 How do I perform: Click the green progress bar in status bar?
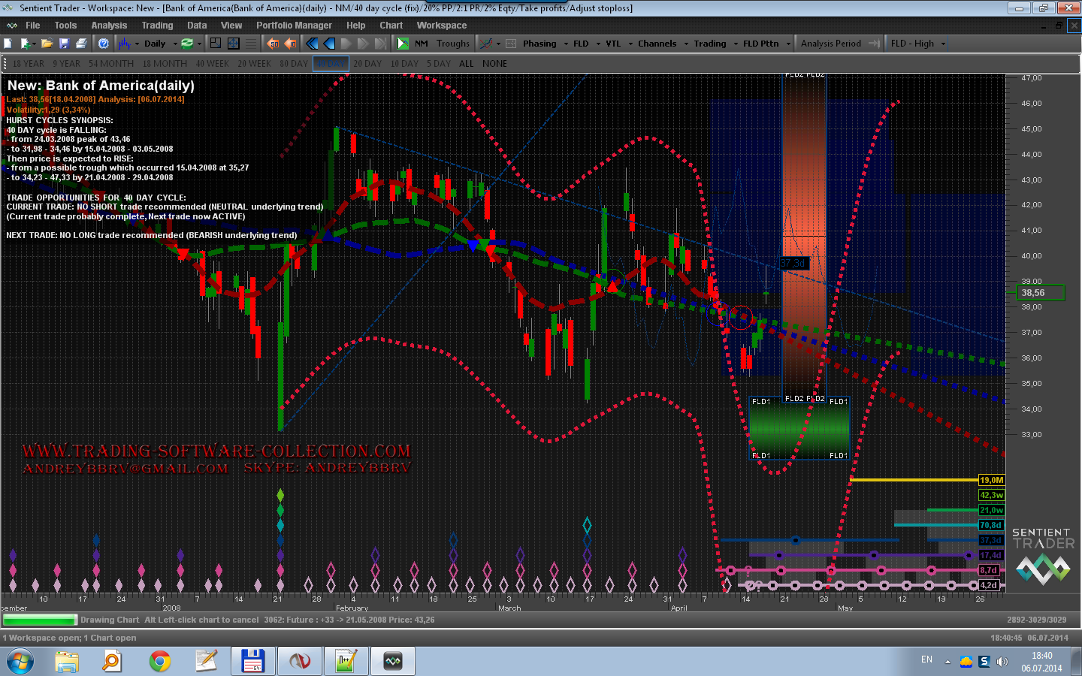40,620
